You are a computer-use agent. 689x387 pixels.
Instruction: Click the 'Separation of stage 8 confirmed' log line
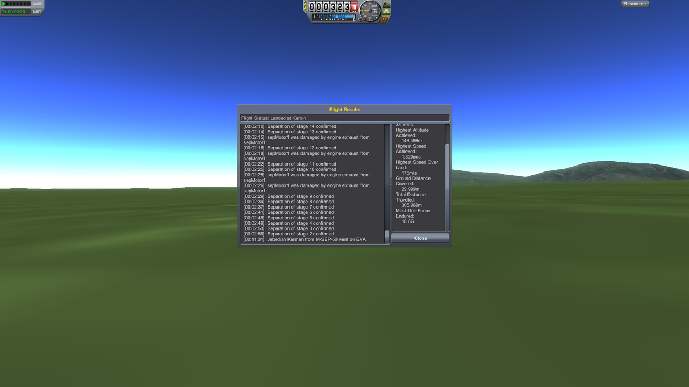pos(289,202)
